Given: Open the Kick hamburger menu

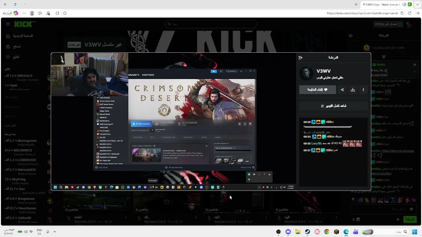Looking at the screenshot, I should [8, 24].
